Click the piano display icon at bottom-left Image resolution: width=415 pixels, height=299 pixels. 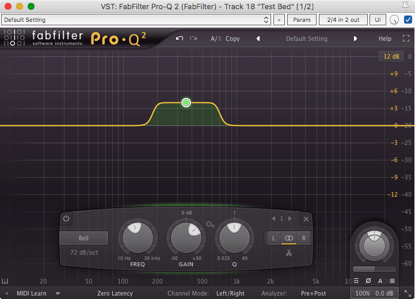(x=5, y=282)
